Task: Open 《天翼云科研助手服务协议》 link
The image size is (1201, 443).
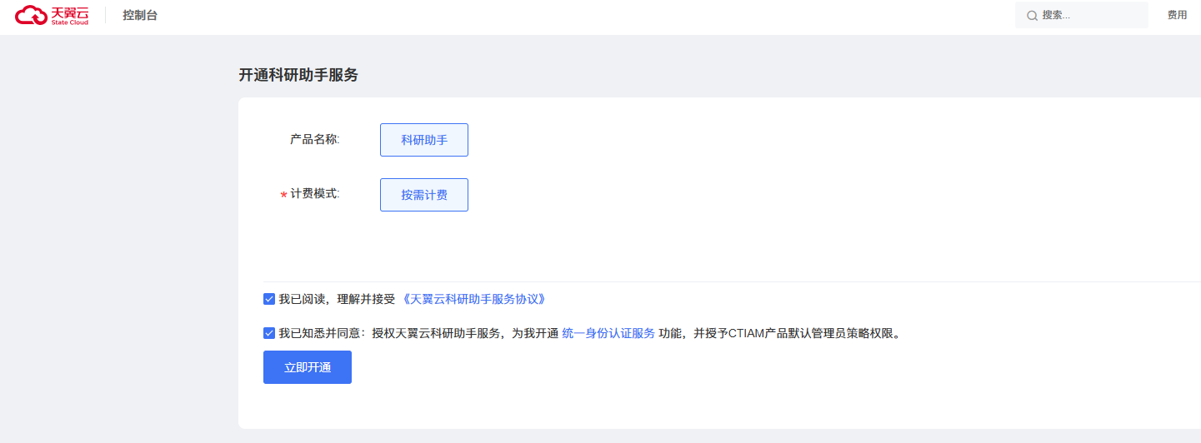Action: (473, 299)
